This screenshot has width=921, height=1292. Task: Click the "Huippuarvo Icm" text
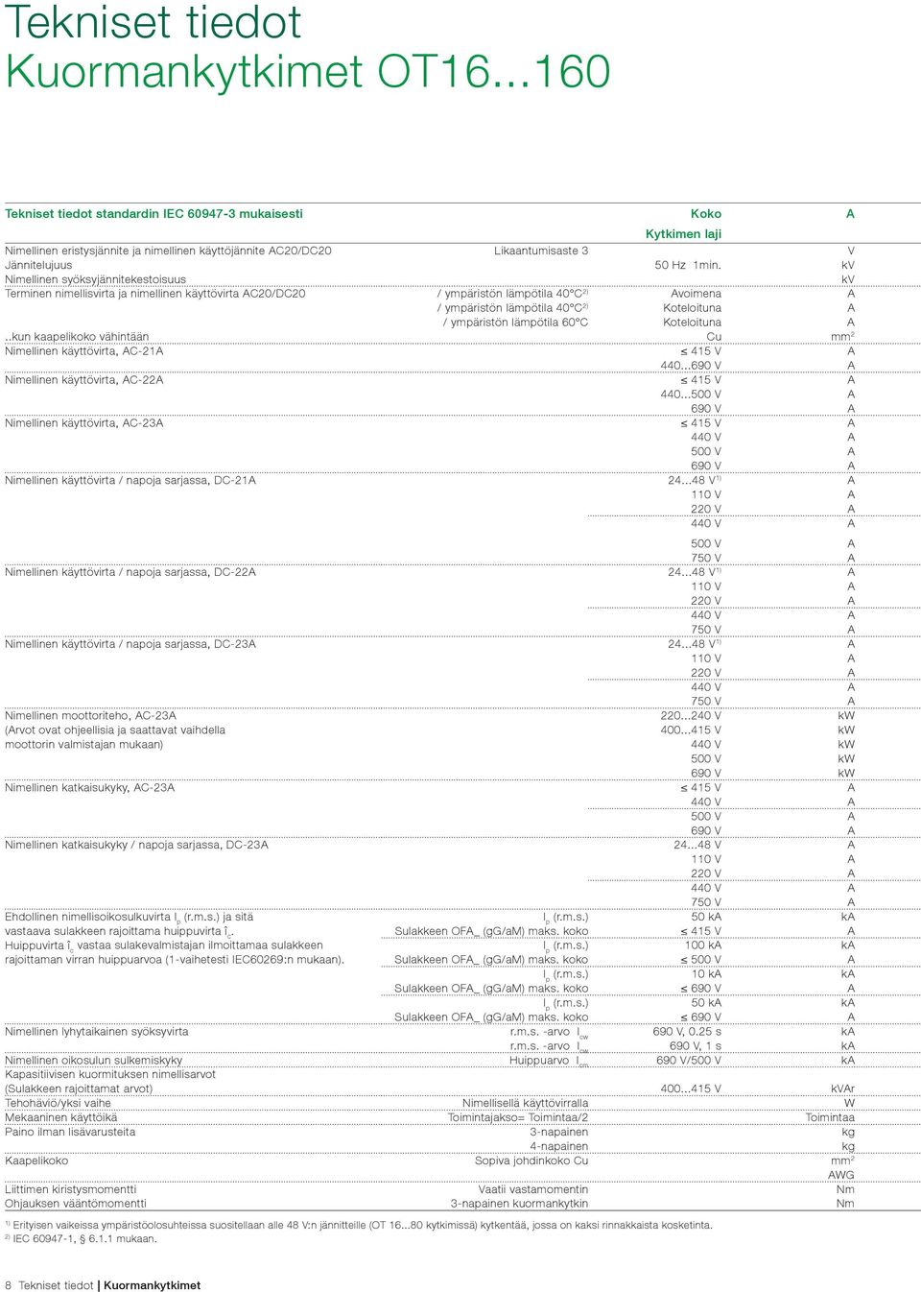click(x=549, y=1062)
